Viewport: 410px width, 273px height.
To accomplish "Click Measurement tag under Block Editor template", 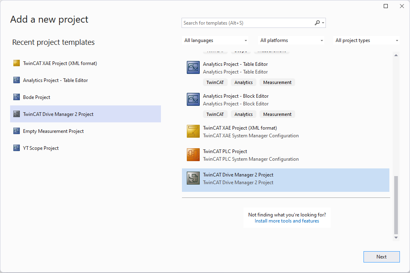I will 277,114.
